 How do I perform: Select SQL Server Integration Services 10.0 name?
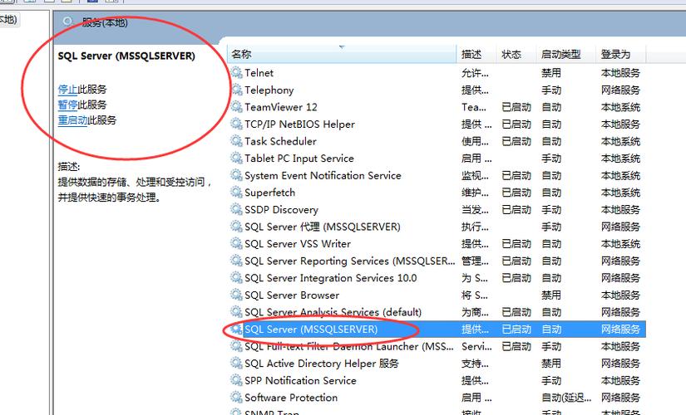coord(331,278)
